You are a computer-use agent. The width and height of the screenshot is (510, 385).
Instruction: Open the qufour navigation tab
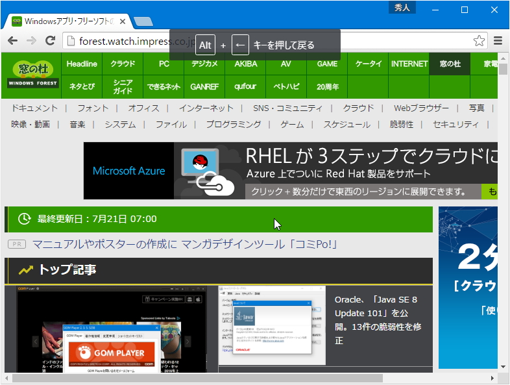245,86
